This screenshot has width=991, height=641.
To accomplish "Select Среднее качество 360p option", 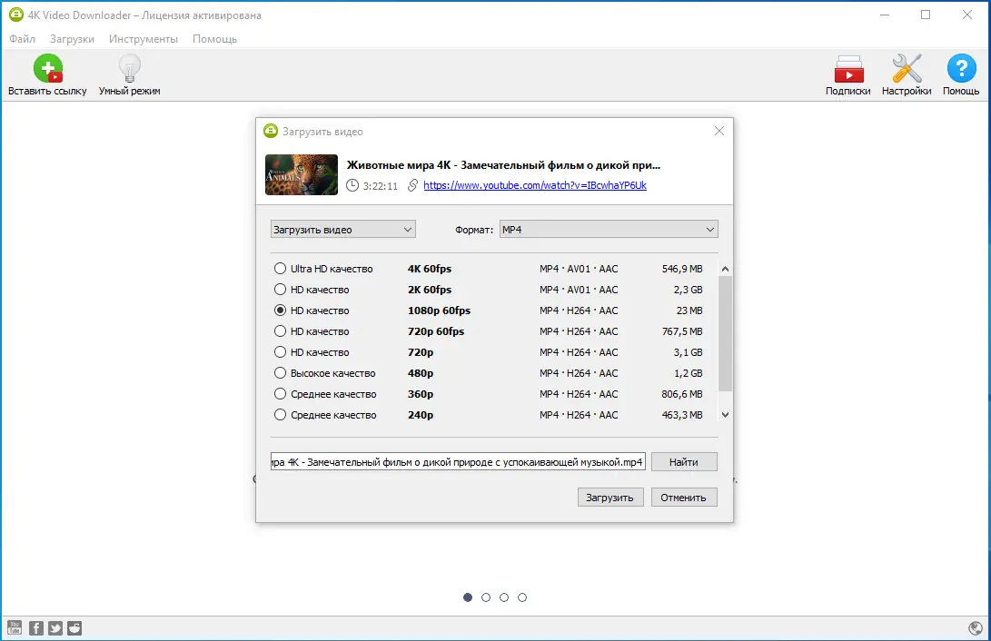I will (280, 393).
